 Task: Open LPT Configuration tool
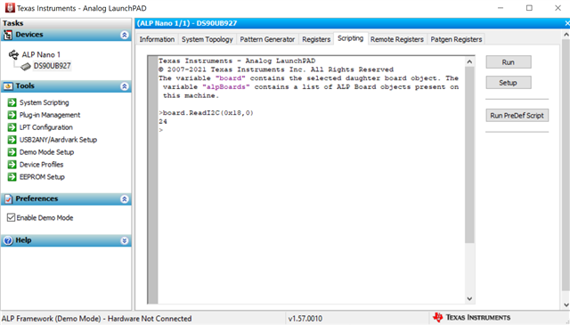[46, 127]
